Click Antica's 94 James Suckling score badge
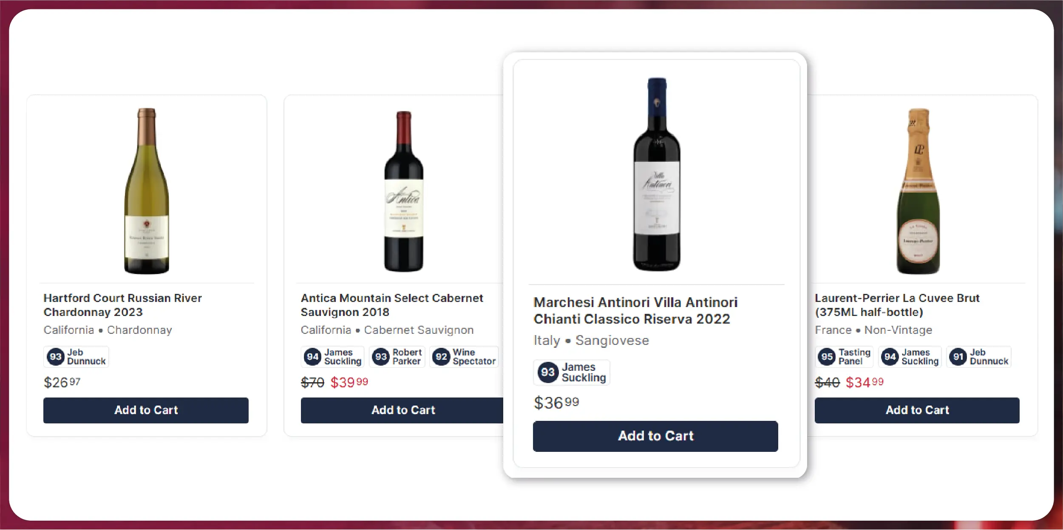Viewport: 1063px width, 530px height. [333, 357]
